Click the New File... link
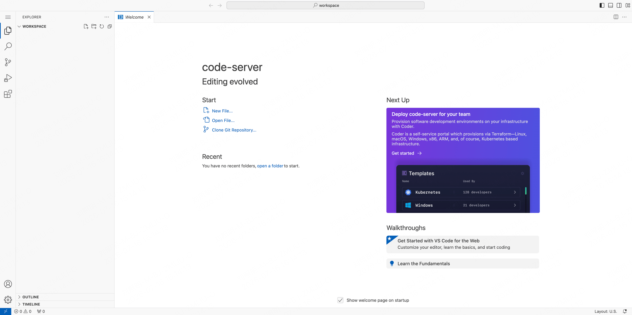The width and height of the screenshot is (632, 315). [222, 111]
